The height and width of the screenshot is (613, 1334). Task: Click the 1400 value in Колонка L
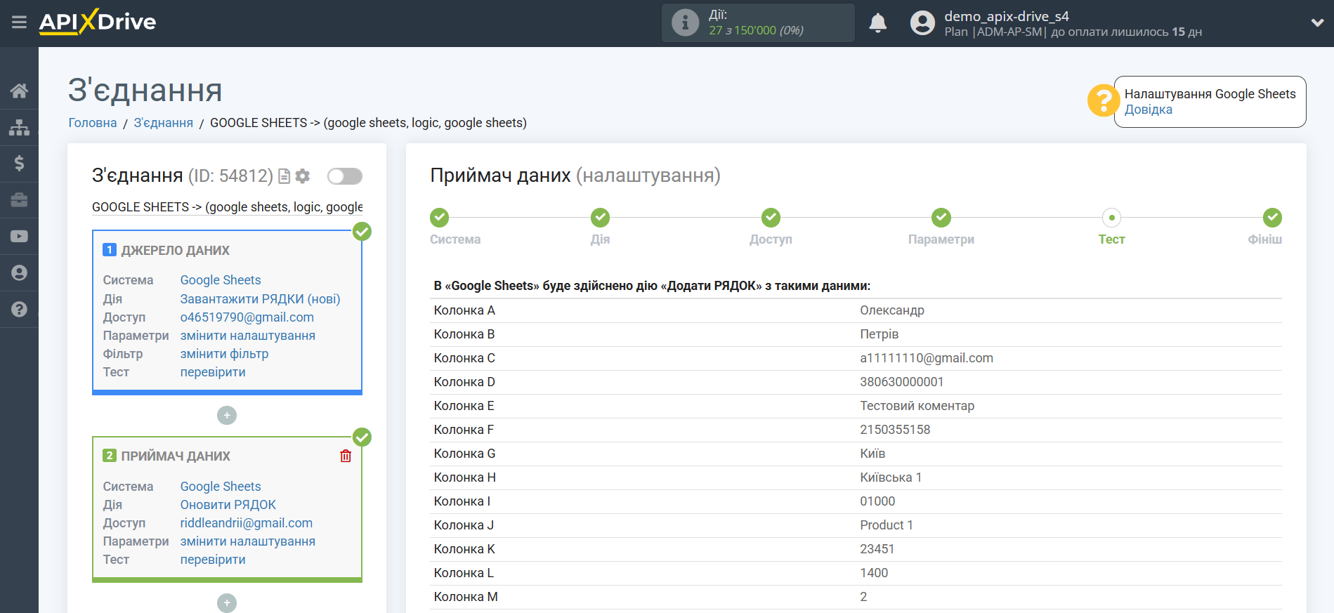click(x=874, y=573)
